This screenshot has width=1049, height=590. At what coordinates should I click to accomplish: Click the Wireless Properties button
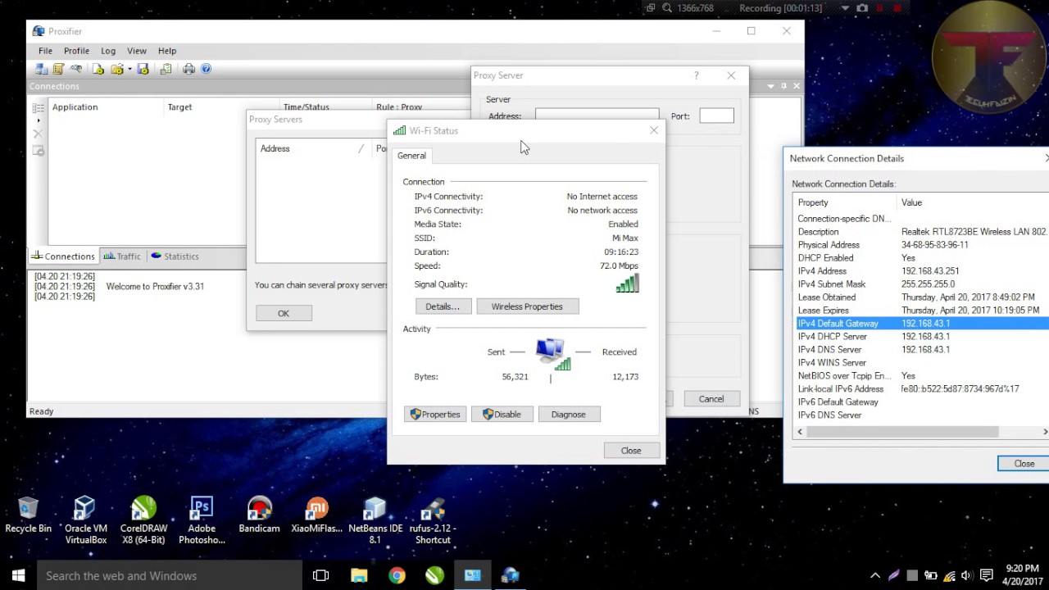pos(527,306)
